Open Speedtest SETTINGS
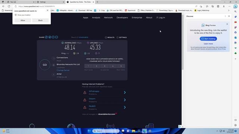The width and height of the screenshot is (239, 134). click(121, 37)
